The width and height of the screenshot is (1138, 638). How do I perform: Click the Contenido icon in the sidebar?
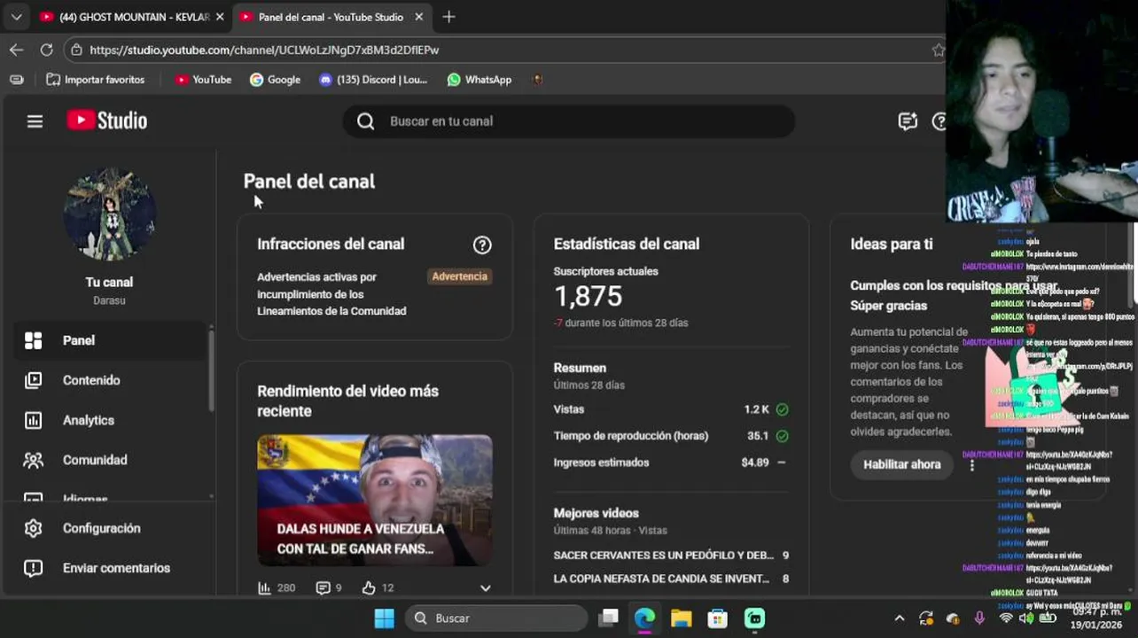point(33,380)
